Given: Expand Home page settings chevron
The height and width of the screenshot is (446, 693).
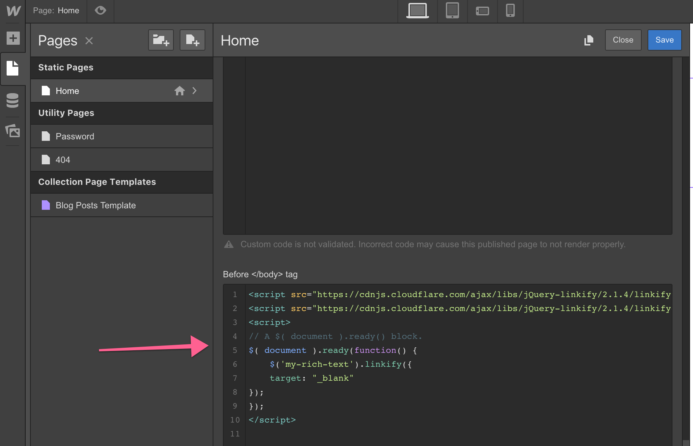Looking at the screenshot, I should [x=195, y=91].
